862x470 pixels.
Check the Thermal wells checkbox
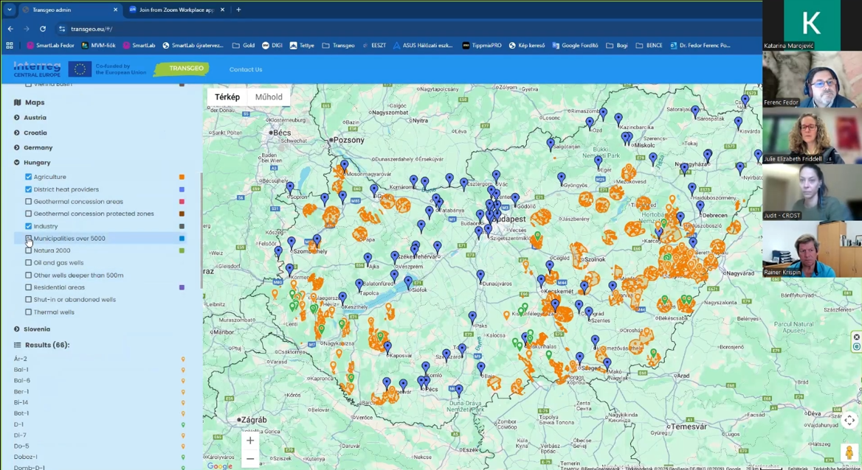[x=29, y=312]
